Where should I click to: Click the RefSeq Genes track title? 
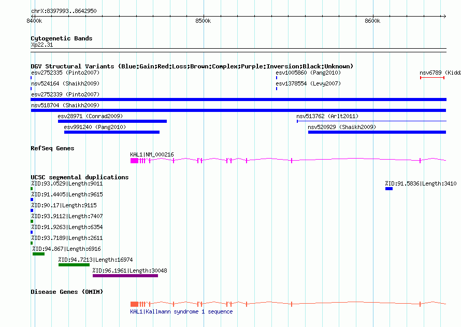pyautogui.click(x=52, y=148)
